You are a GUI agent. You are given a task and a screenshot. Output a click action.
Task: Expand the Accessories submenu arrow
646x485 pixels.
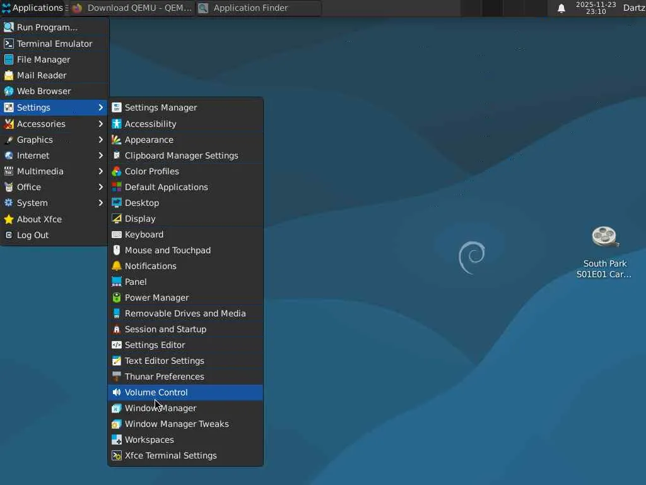(100, 124)
